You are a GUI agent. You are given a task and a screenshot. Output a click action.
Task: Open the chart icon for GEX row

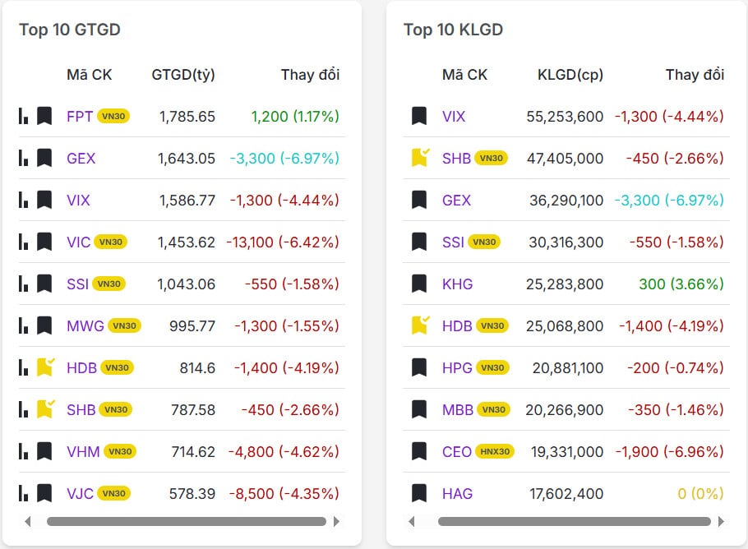[24, 158]
